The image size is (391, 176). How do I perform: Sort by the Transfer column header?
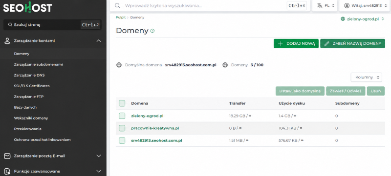coord(238,103)
